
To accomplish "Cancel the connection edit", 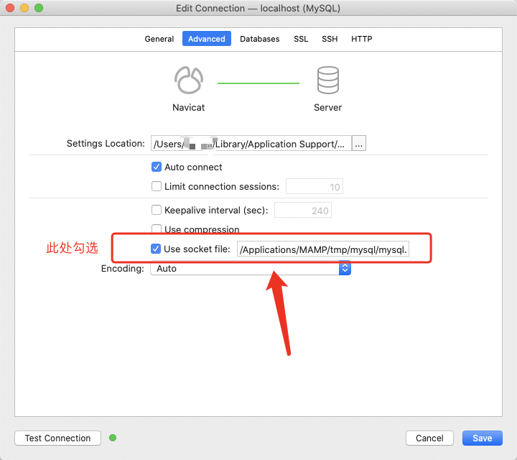I will pyautogui.click(x=429, y=438).
